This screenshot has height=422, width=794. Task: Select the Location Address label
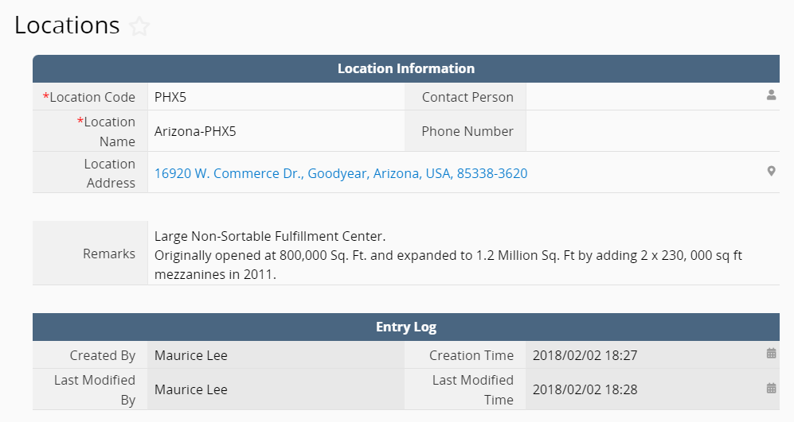tap(110, 173)
